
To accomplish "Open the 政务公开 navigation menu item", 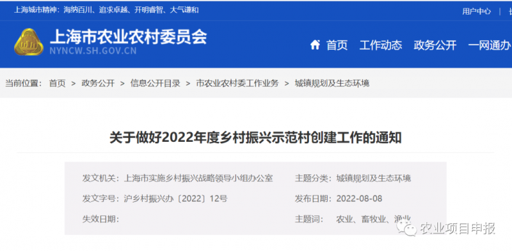I will 435,45.
